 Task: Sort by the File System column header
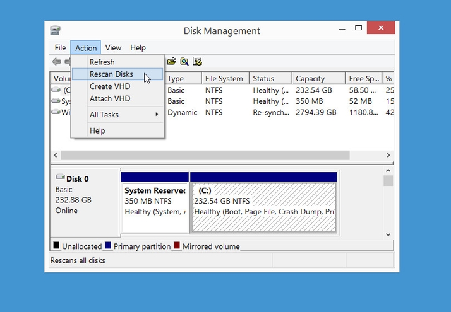point(224,79)
